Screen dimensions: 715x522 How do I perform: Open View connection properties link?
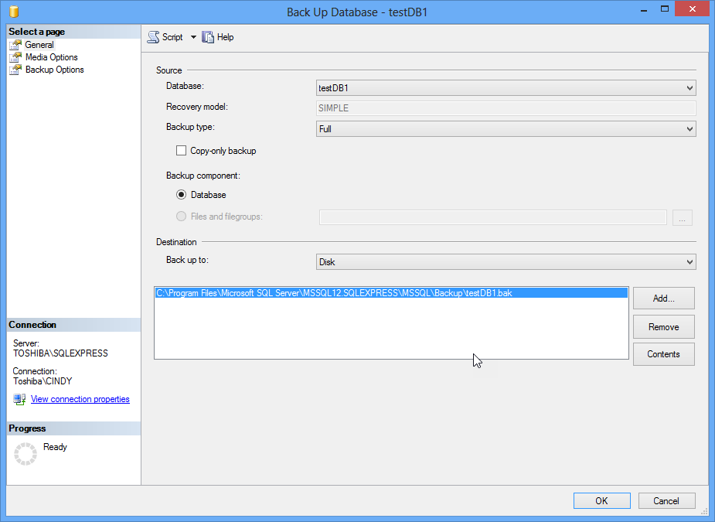pyautogui.click(x=80, y=399)
